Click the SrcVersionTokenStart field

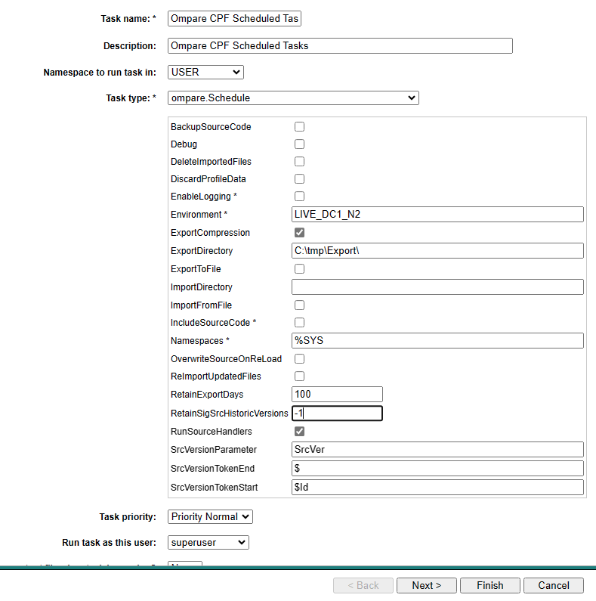coord(437,487)
